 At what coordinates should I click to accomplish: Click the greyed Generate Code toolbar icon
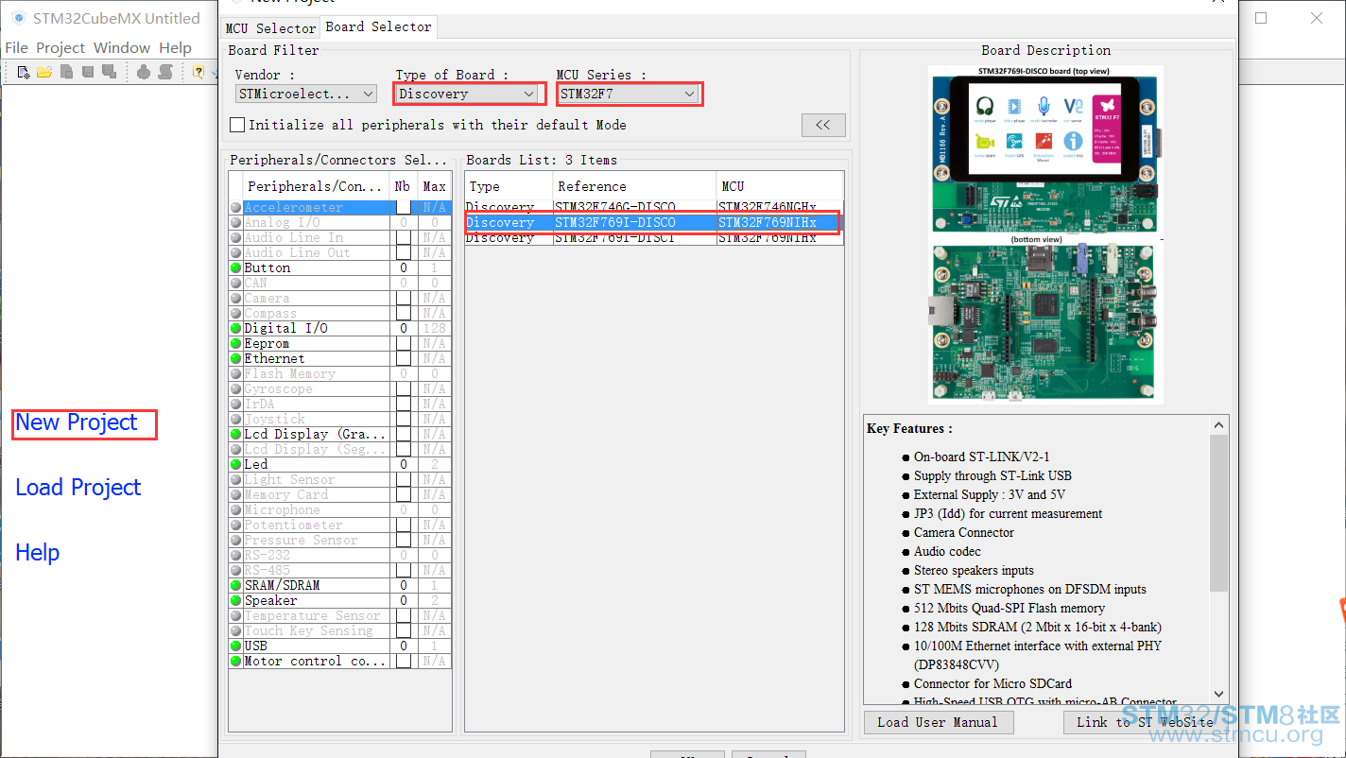coord(144,72)
